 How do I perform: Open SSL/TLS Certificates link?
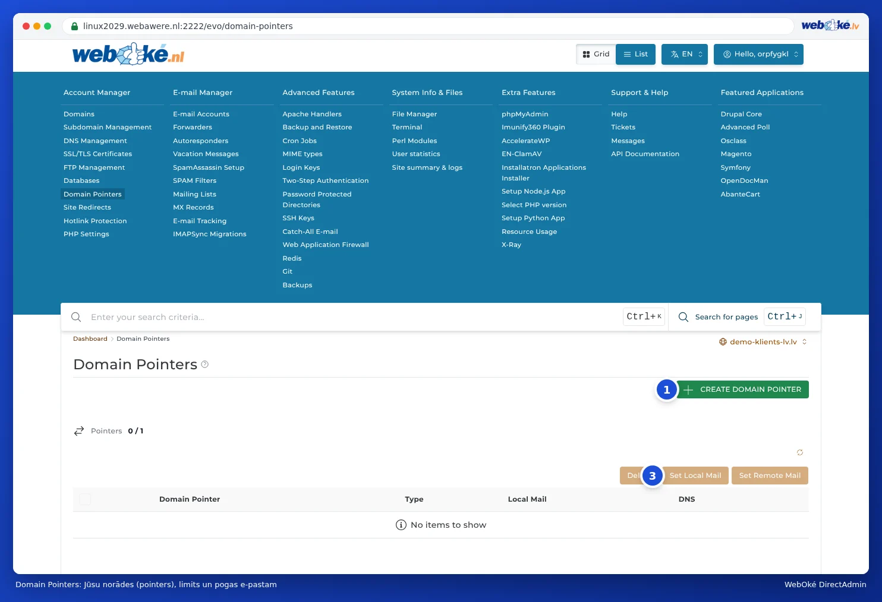point(97,154)
